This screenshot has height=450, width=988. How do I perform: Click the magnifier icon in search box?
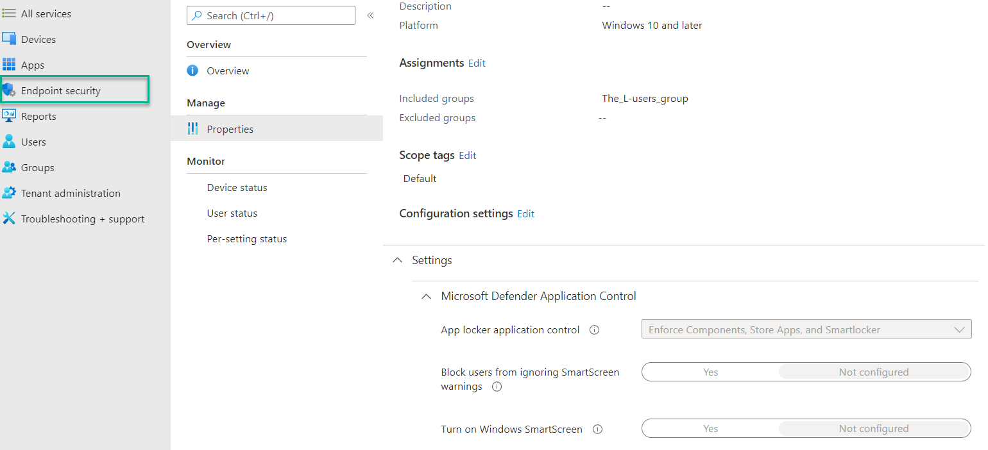tap(196, 15)
